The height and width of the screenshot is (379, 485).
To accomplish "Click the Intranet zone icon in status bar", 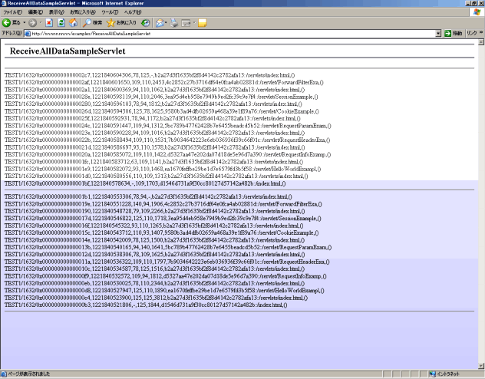I will click(x=432, y=374).
